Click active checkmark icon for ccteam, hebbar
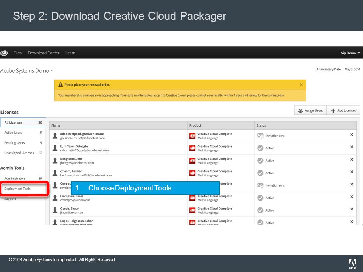Screen dimensions: 363x272 [260, 173]
